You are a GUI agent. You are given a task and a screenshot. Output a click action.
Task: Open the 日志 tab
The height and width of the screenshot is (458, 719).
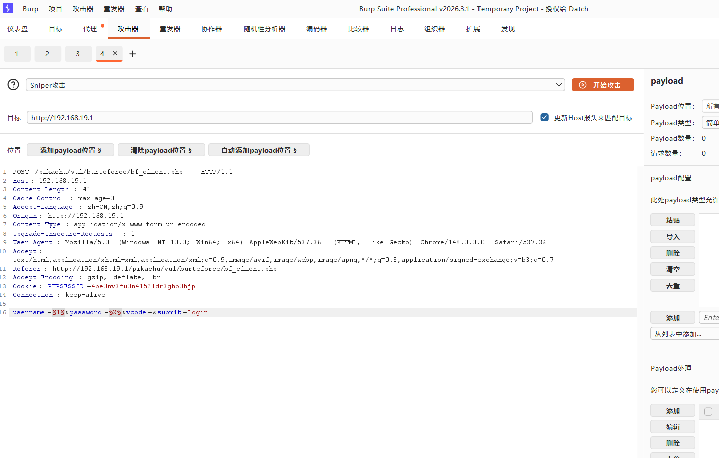(397, 29)
